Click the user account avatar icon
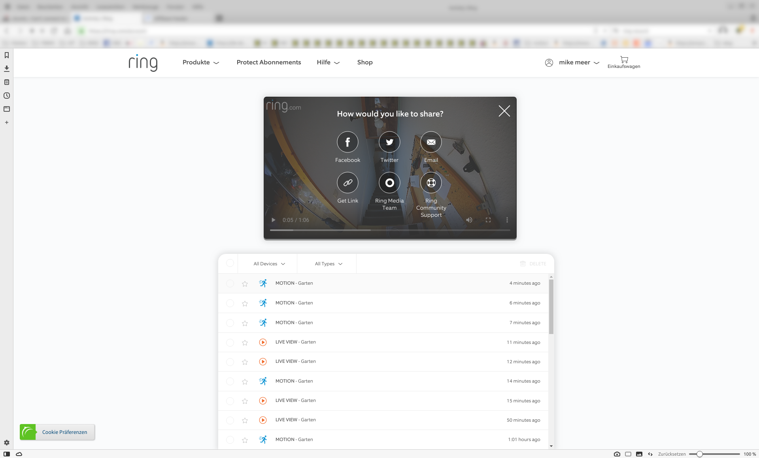Image resolution: width=759 pixels, height=458 pixels. click(x=549, y=62)
